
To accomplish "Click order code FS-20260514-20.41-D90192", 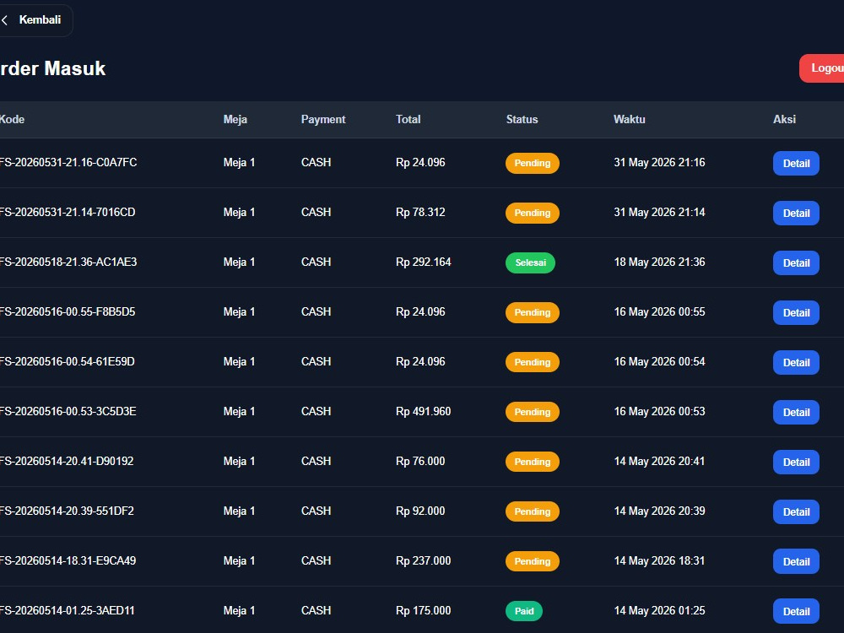I will [67, 462].
